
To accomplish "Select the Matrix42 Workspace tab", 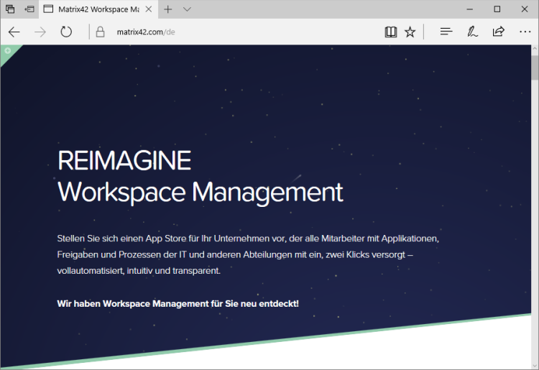I will 93,9.
